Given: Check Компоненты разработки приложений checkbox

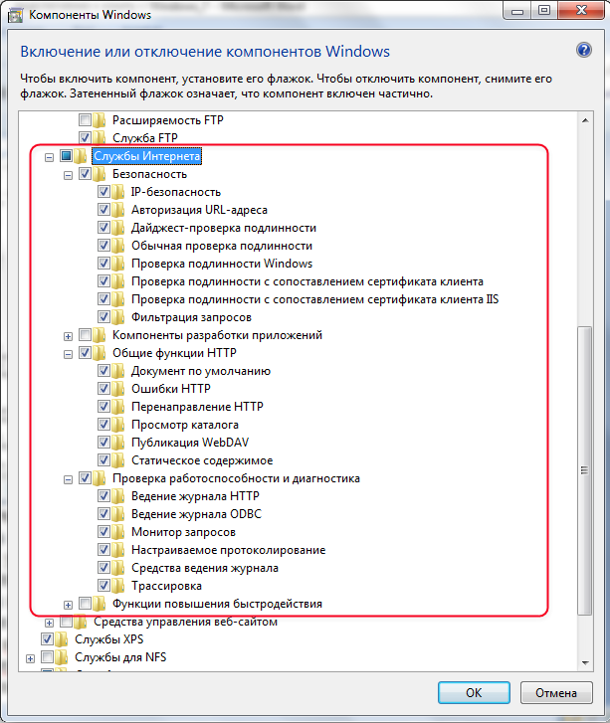Looking at the screenshot, I should click(x=85, y=334).
